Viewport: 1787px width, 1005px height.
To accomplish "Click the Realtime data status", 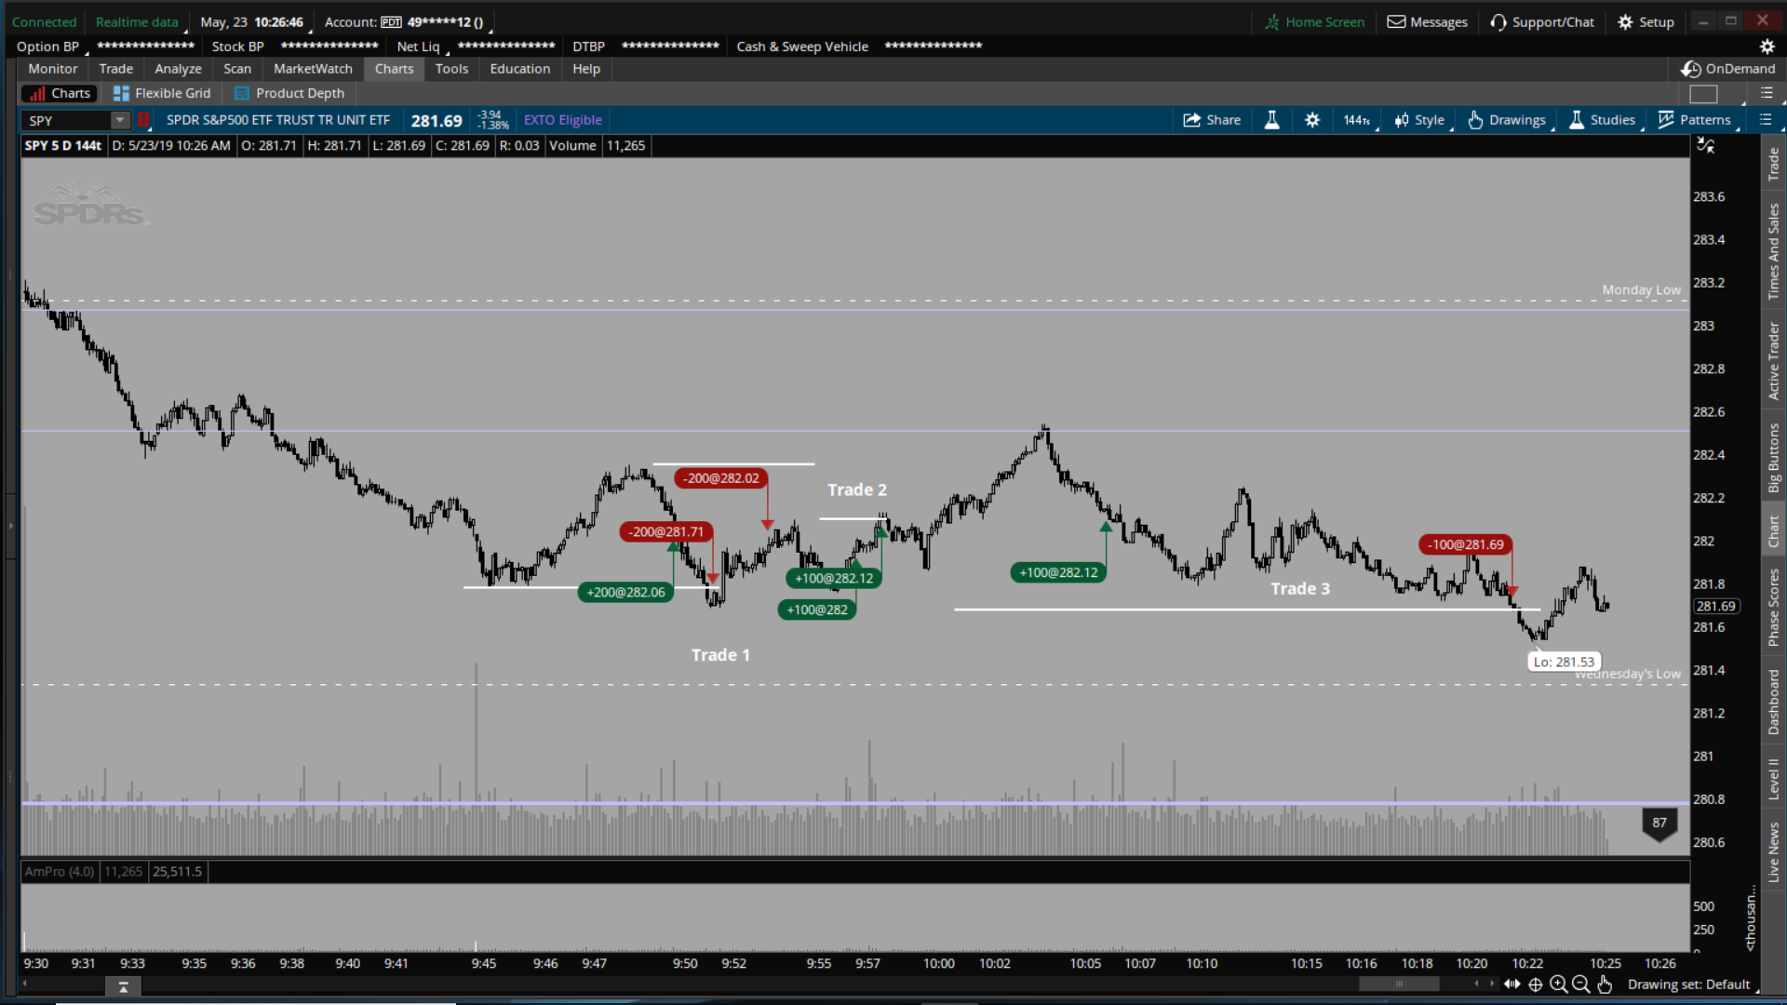I will [137, 22].
